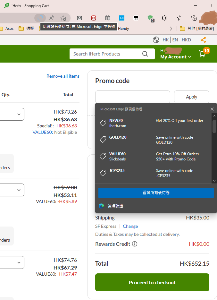
Task: Click HKD currency selector
Action: point(186,40)
